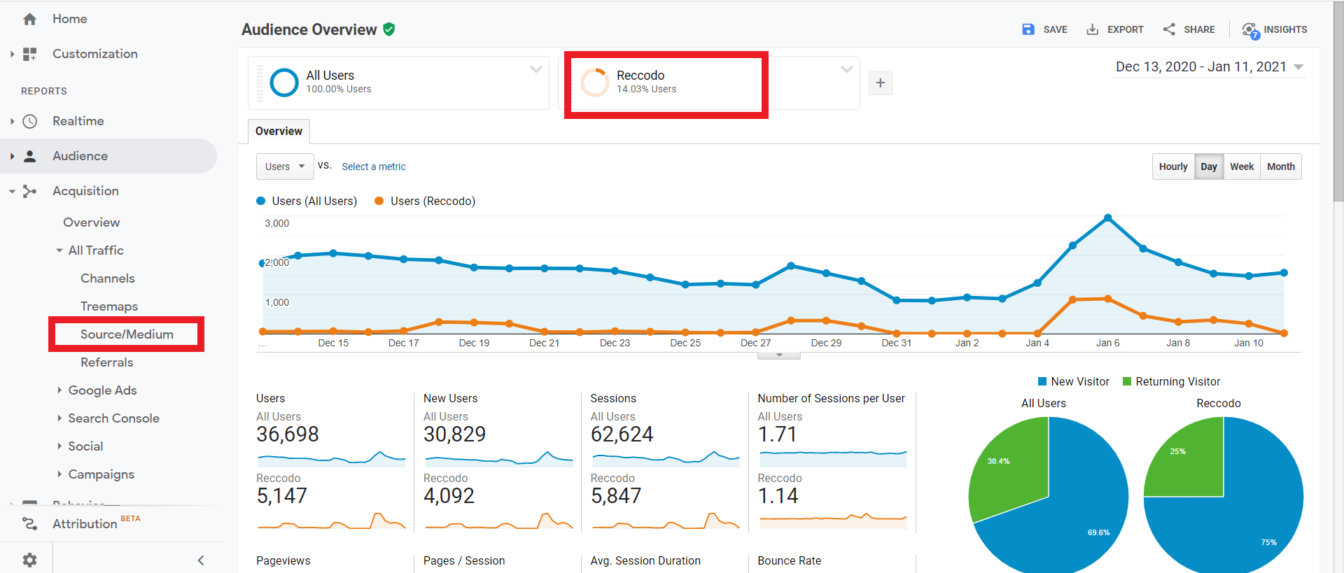Click the Select a metric link
This screenshot has height=573, width=1344.
374,167
